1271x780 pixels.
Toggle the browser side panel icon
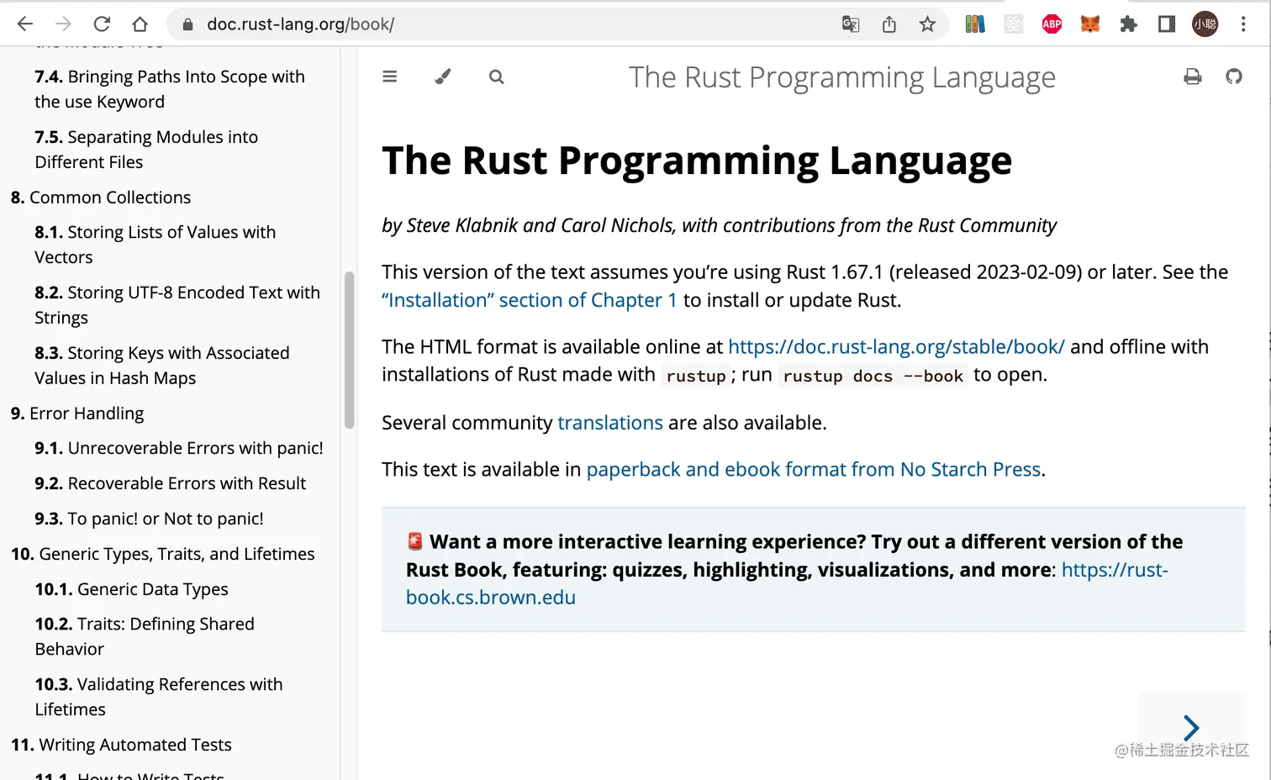1167,24
